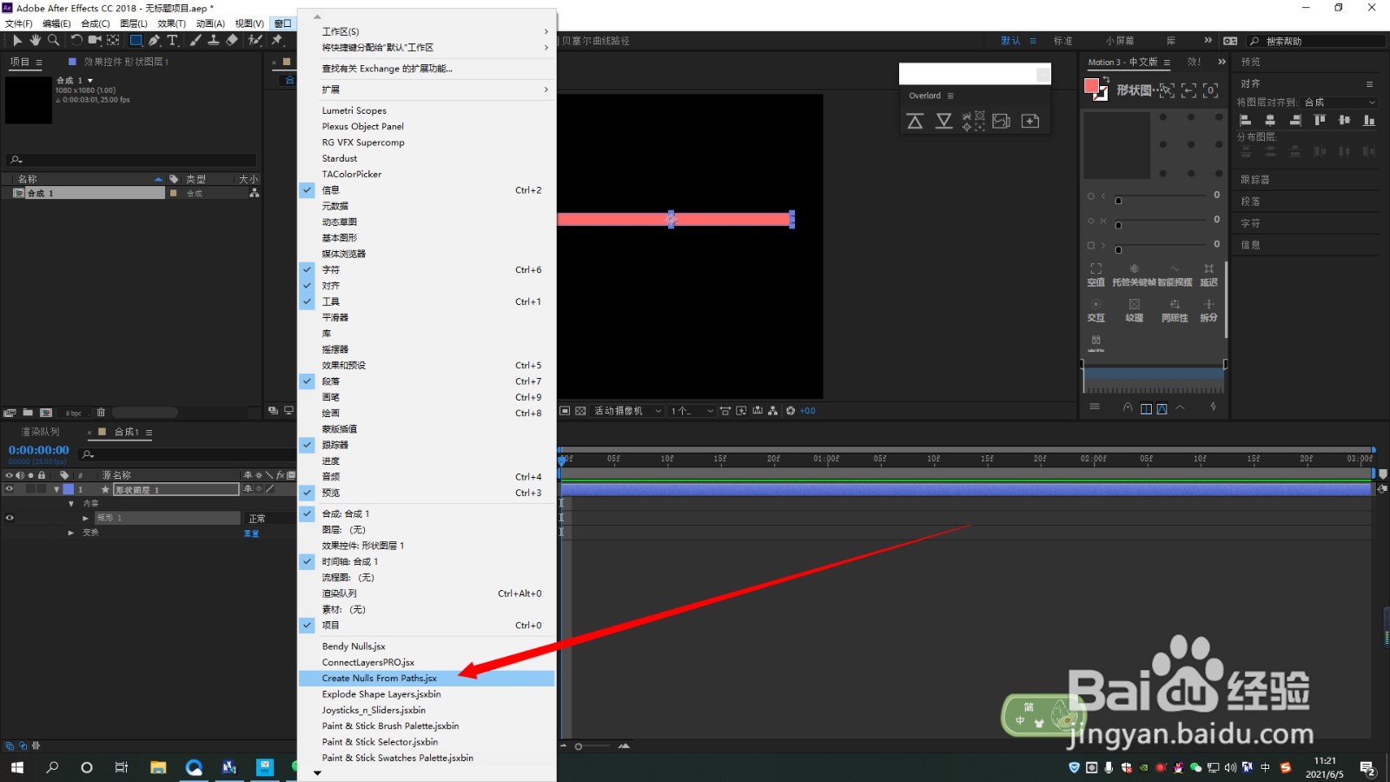This screenshot has height=782, width=1390.
Task: Switch to the 渲染队列 tab
Action: (x=41, y=432)
